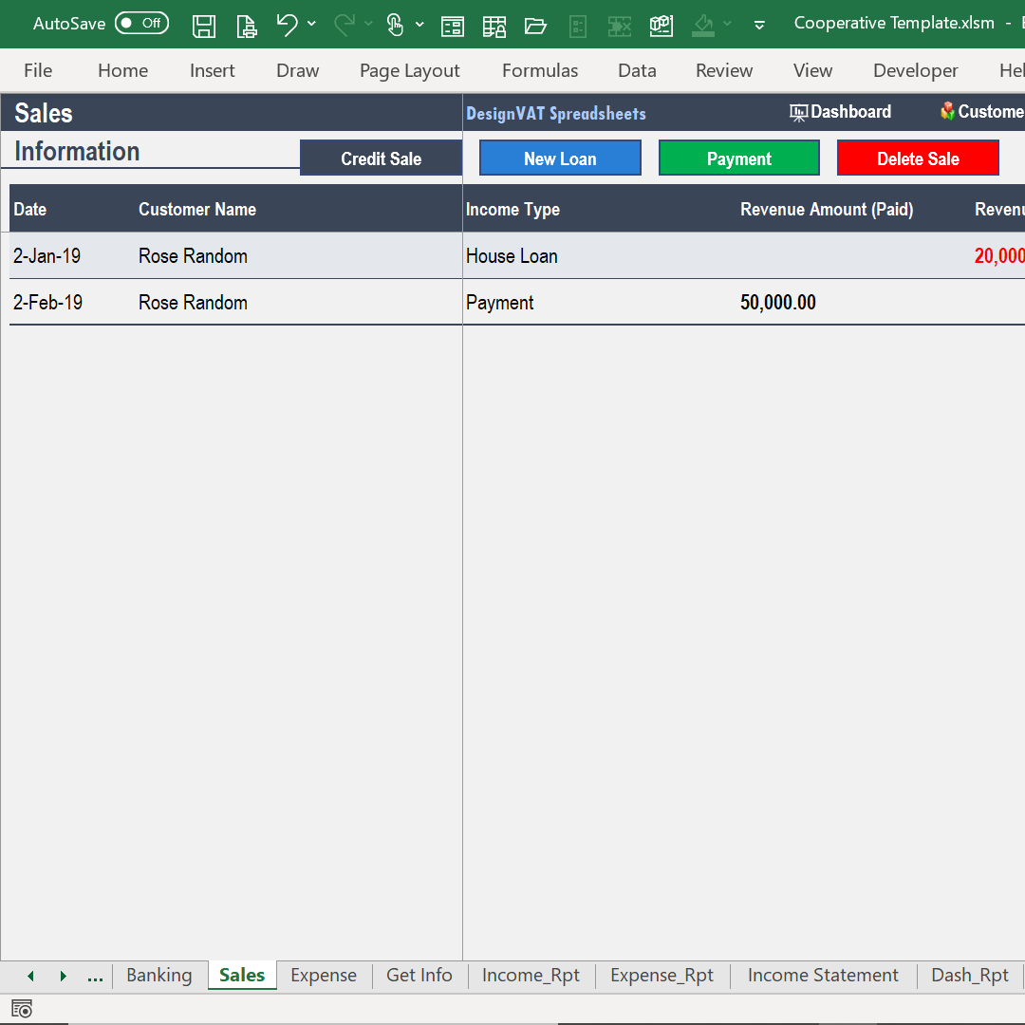Click the New Loan button
1025x1025 pixels.
(x=560, y=158)
